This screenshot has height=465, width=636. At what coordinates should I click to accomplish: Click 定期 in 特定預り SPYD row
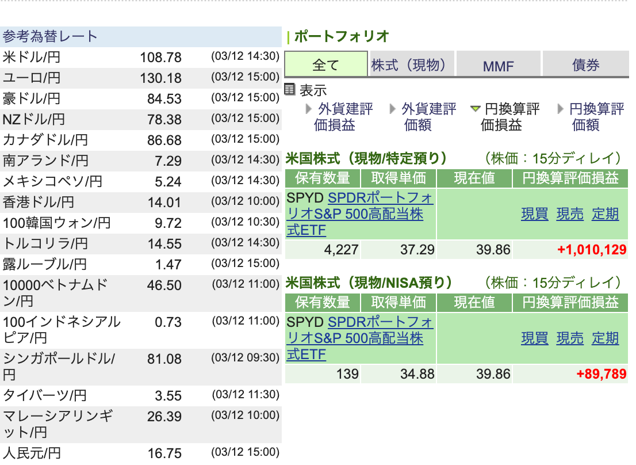click(x=605, y=214)
